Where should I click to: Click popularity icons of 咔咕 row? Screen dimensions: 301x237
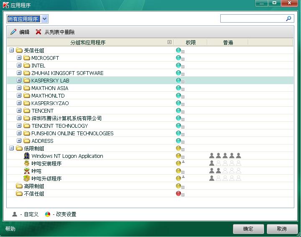click(x=225, y=171)
